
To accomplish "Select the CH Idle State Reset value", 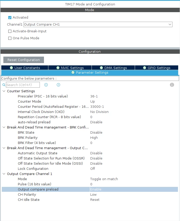I will (x=95, y=200).
